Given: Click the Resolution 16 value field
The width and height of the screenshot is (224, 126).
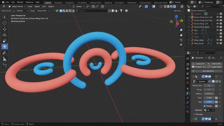Looking at the screenshot, I should click(x=209, y=85).
